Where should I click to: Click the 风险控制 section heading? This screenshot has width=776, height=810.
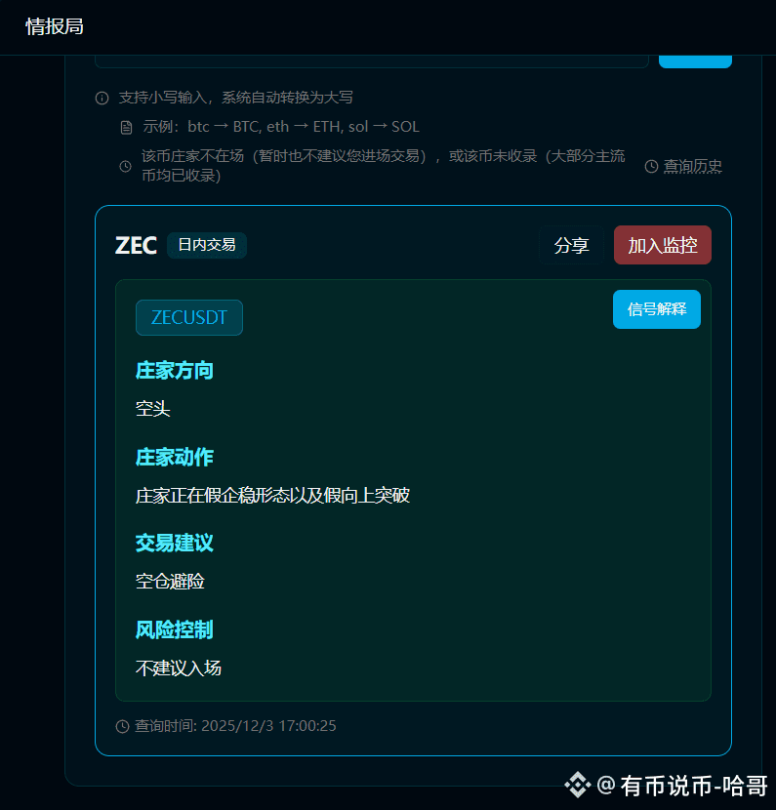(x=174, y=629)
